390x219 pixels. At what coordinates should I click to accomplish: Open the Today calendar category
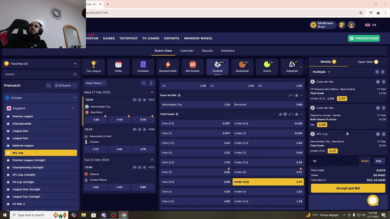tap(118, 66)
